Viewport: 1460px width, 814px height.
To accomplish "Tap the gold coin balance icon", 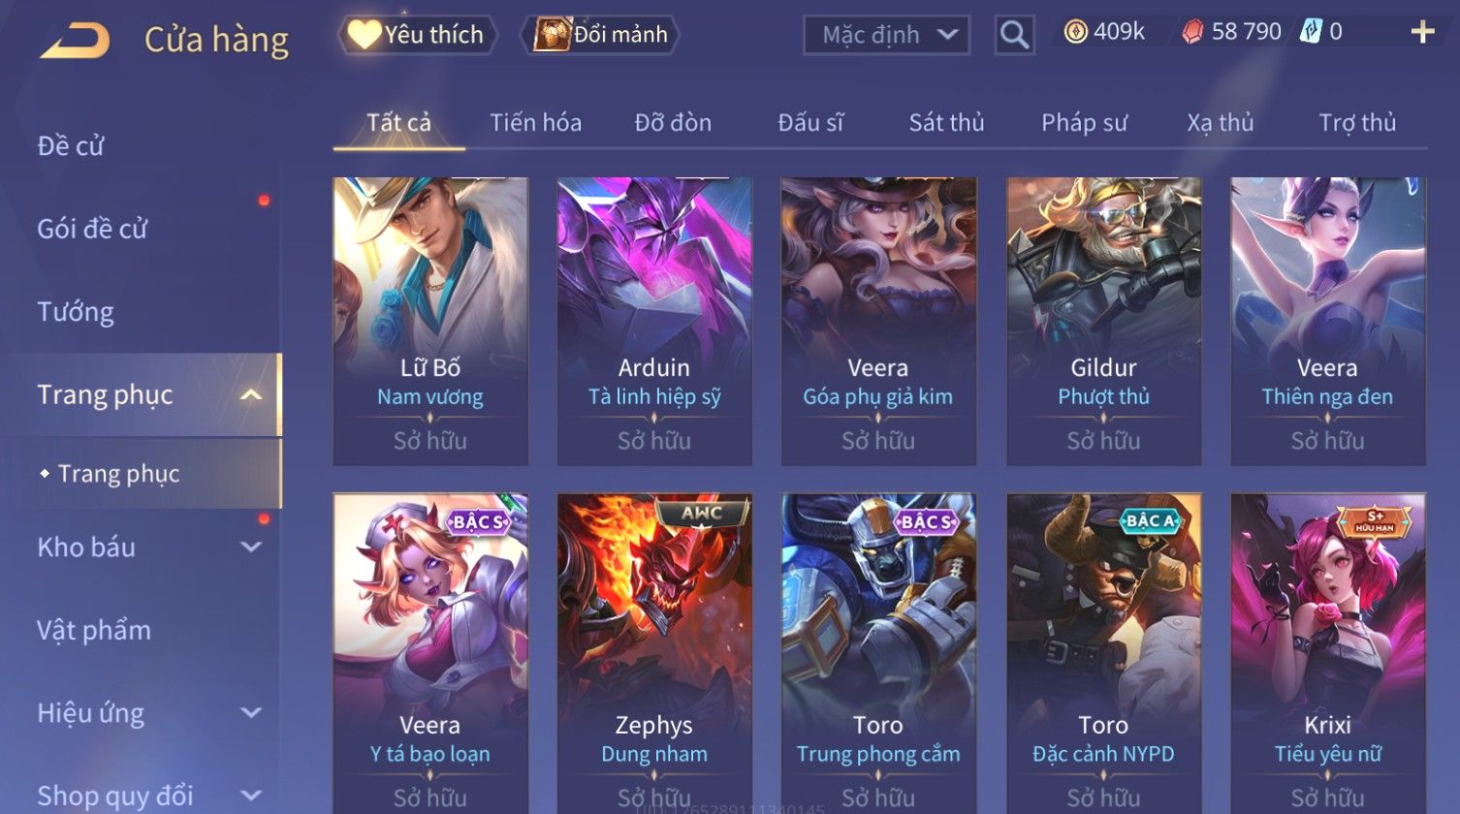I will point(1075,33).
